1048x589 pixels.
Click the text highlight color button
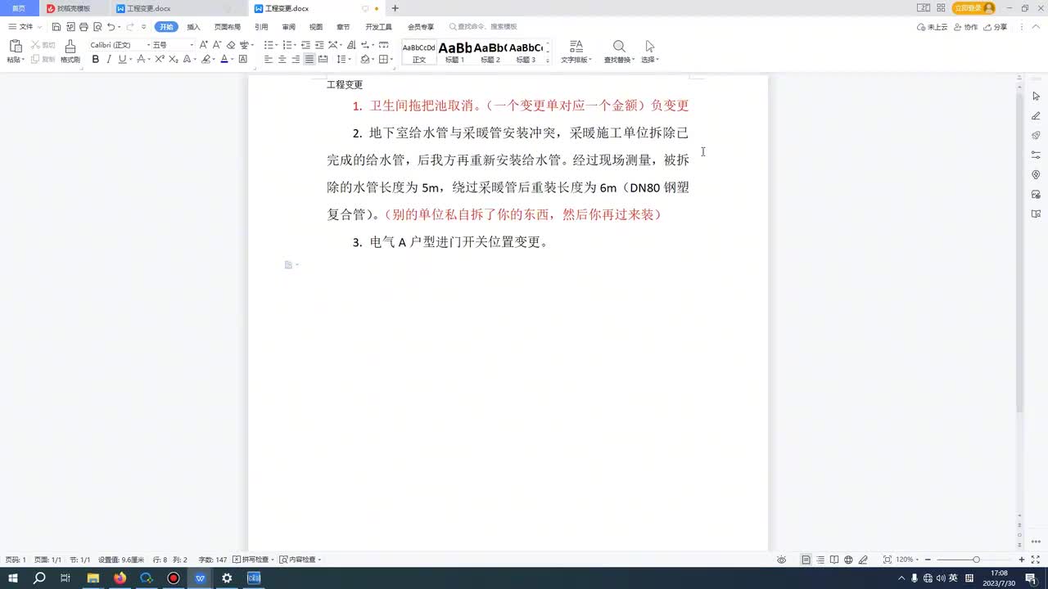point(206,59)
